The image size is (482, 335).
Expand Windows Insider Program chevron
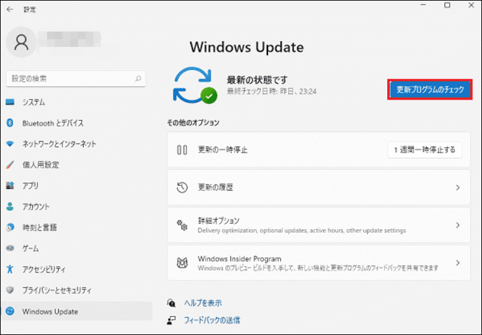click(458, 263)
